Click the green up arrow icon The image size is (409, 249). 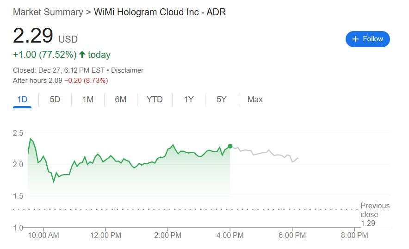[x=82, y=55]
